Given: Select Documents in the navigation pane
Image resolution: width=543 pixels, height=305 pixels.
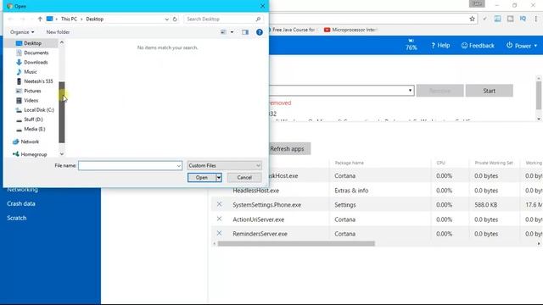Looking at the screenshot, I should click(x=36, y=53).
